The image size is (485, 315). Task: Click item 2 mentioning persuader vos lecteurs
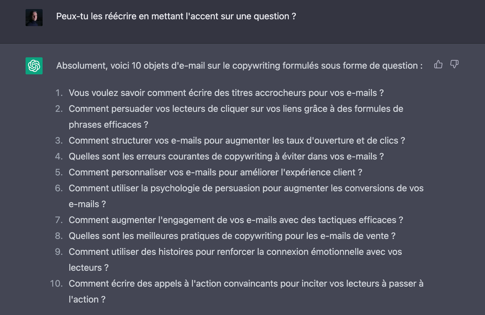click(236, 109)
